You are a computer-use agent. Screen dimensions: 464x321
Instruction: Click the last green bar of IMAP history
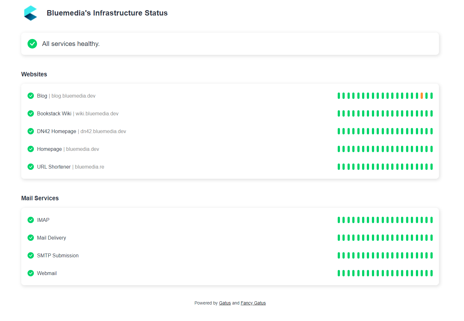(x=431, y=220)
